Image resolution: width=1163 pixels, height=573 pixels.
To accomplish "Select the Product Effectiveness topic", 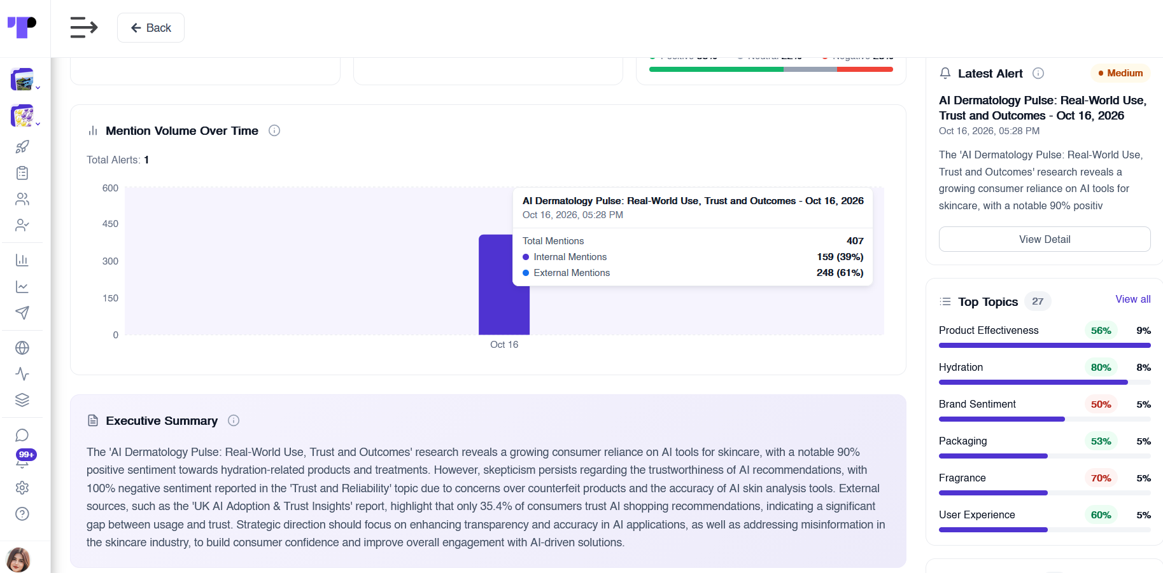I will [x=1045, y=336].
